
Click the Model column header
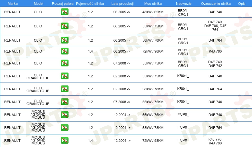38,4
